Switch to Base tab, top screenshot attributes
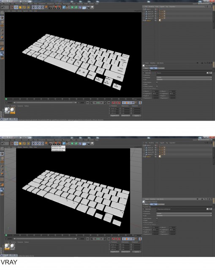Screen dimensions: 215x270 click(x=146, y=68)
